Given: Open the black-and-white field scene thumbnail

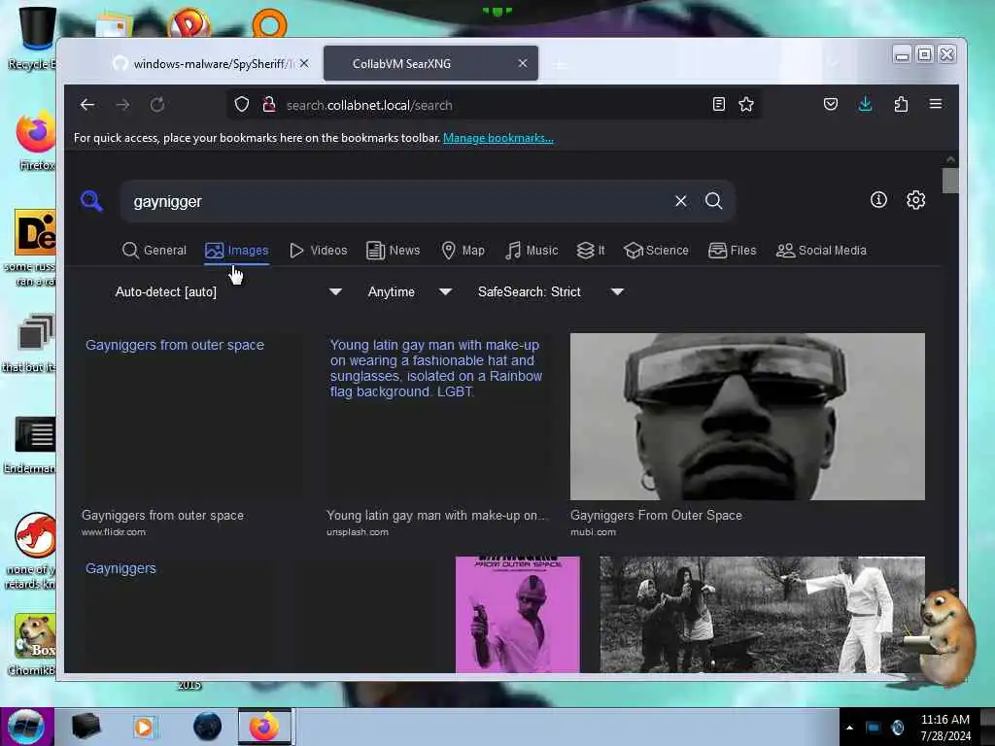Looking at the screenshot, I should coord(762,614).
